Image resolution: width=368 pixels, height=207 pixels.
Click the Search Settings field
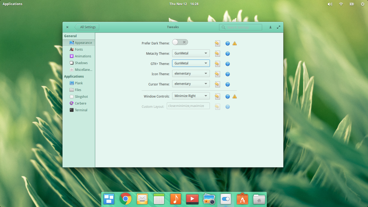(240, 27)
